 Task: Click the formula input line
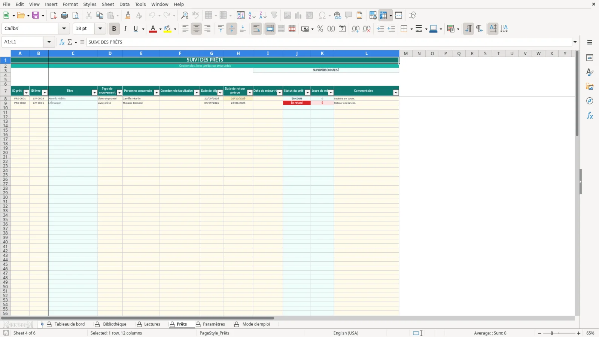pyautogui.click(x=329, y=42)
